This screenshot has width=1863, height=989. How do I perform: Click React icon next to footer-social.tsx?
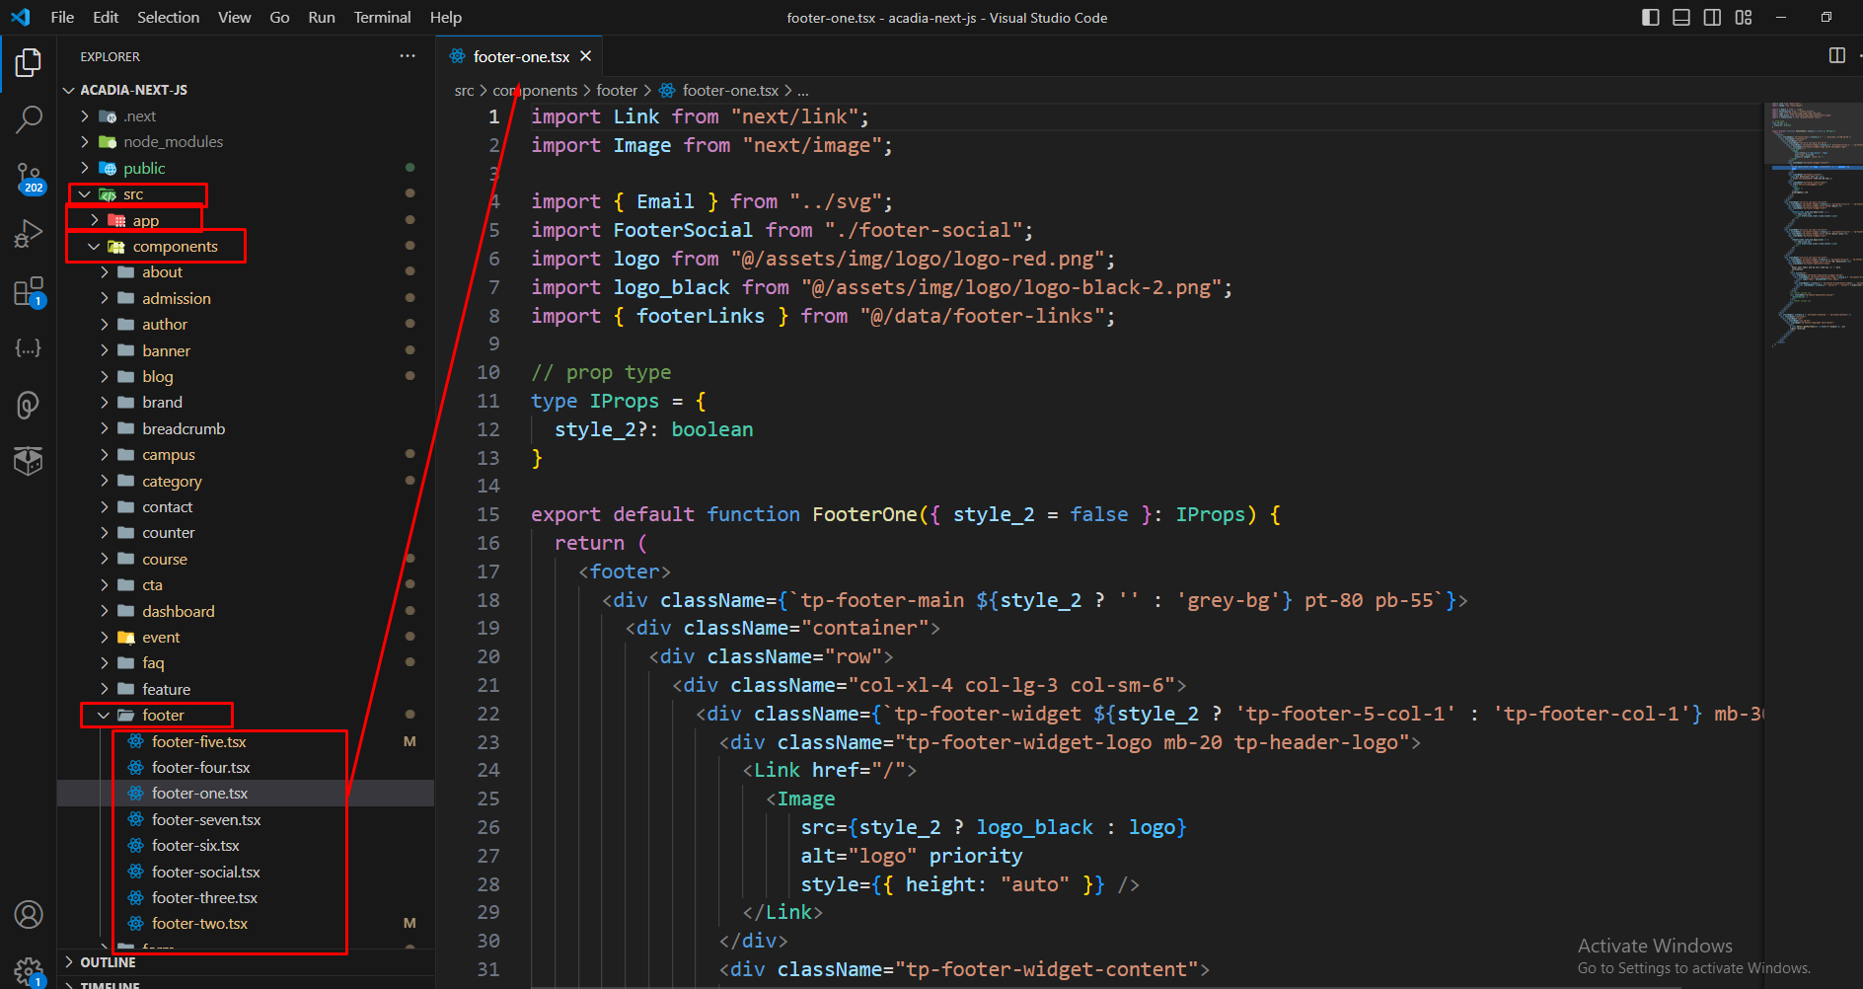tap(136, 872)
